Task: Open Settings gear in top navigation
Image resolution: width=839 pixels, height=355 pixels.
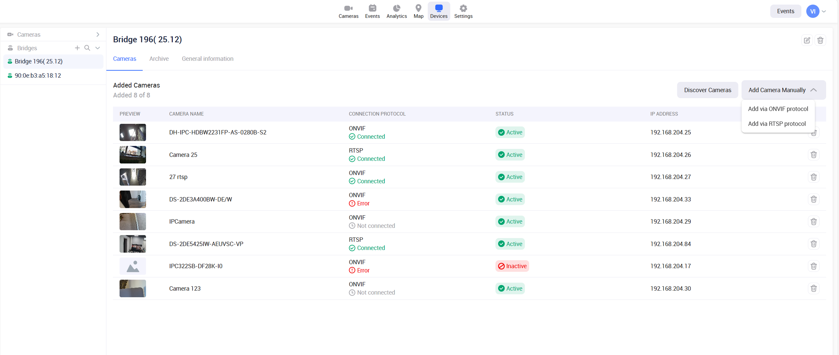Action: (463, 11)
